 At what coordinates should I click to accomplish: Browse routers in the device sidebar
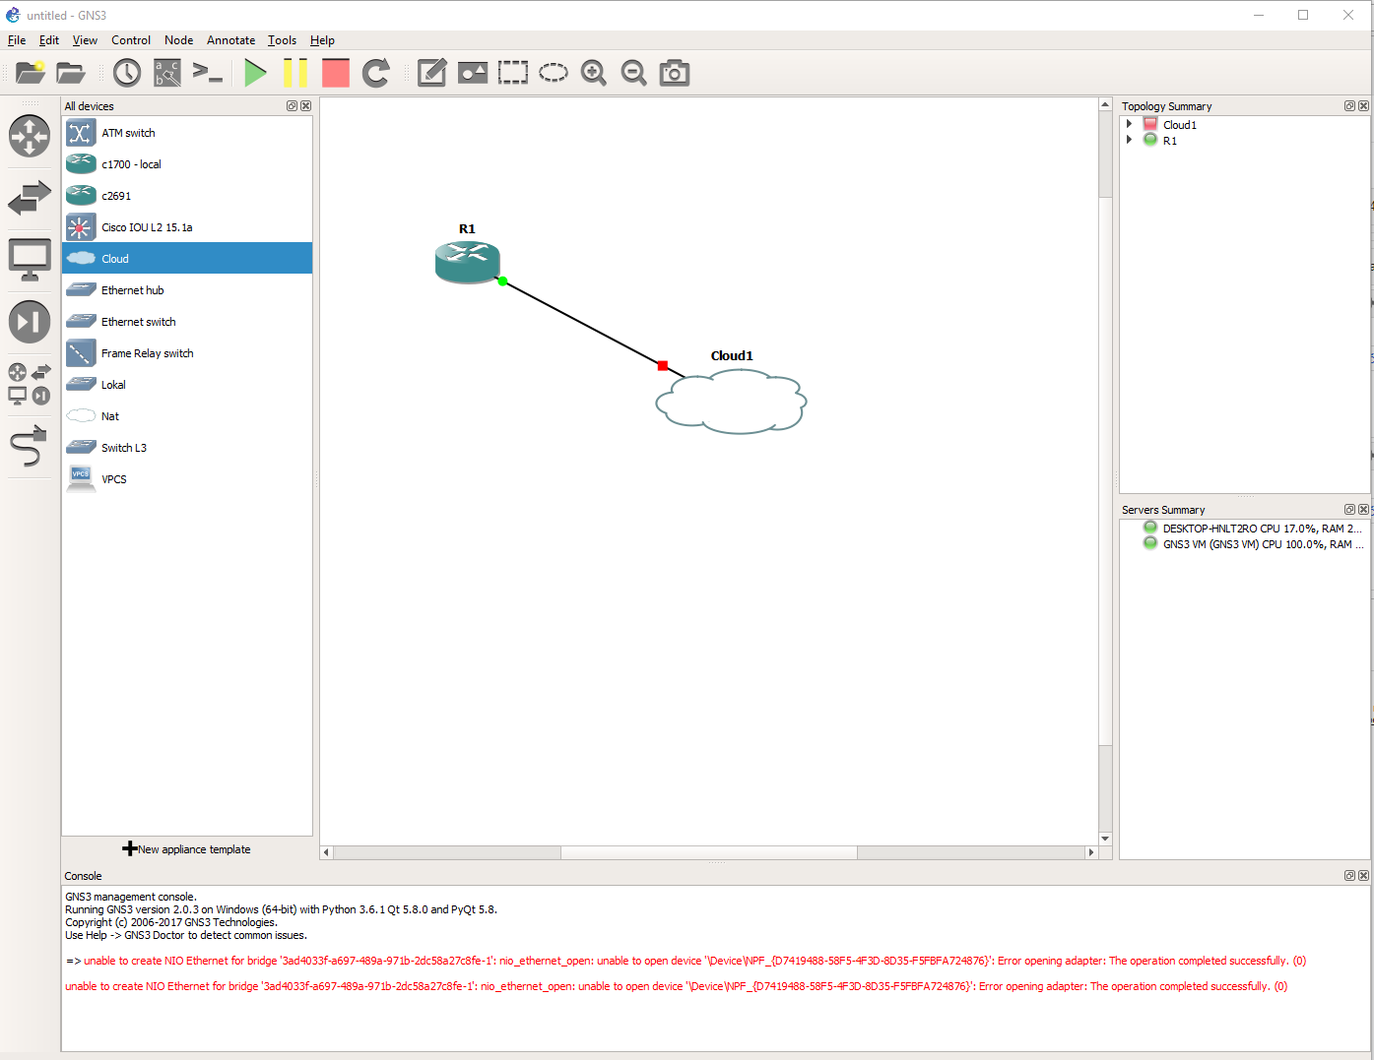(30, 136)
